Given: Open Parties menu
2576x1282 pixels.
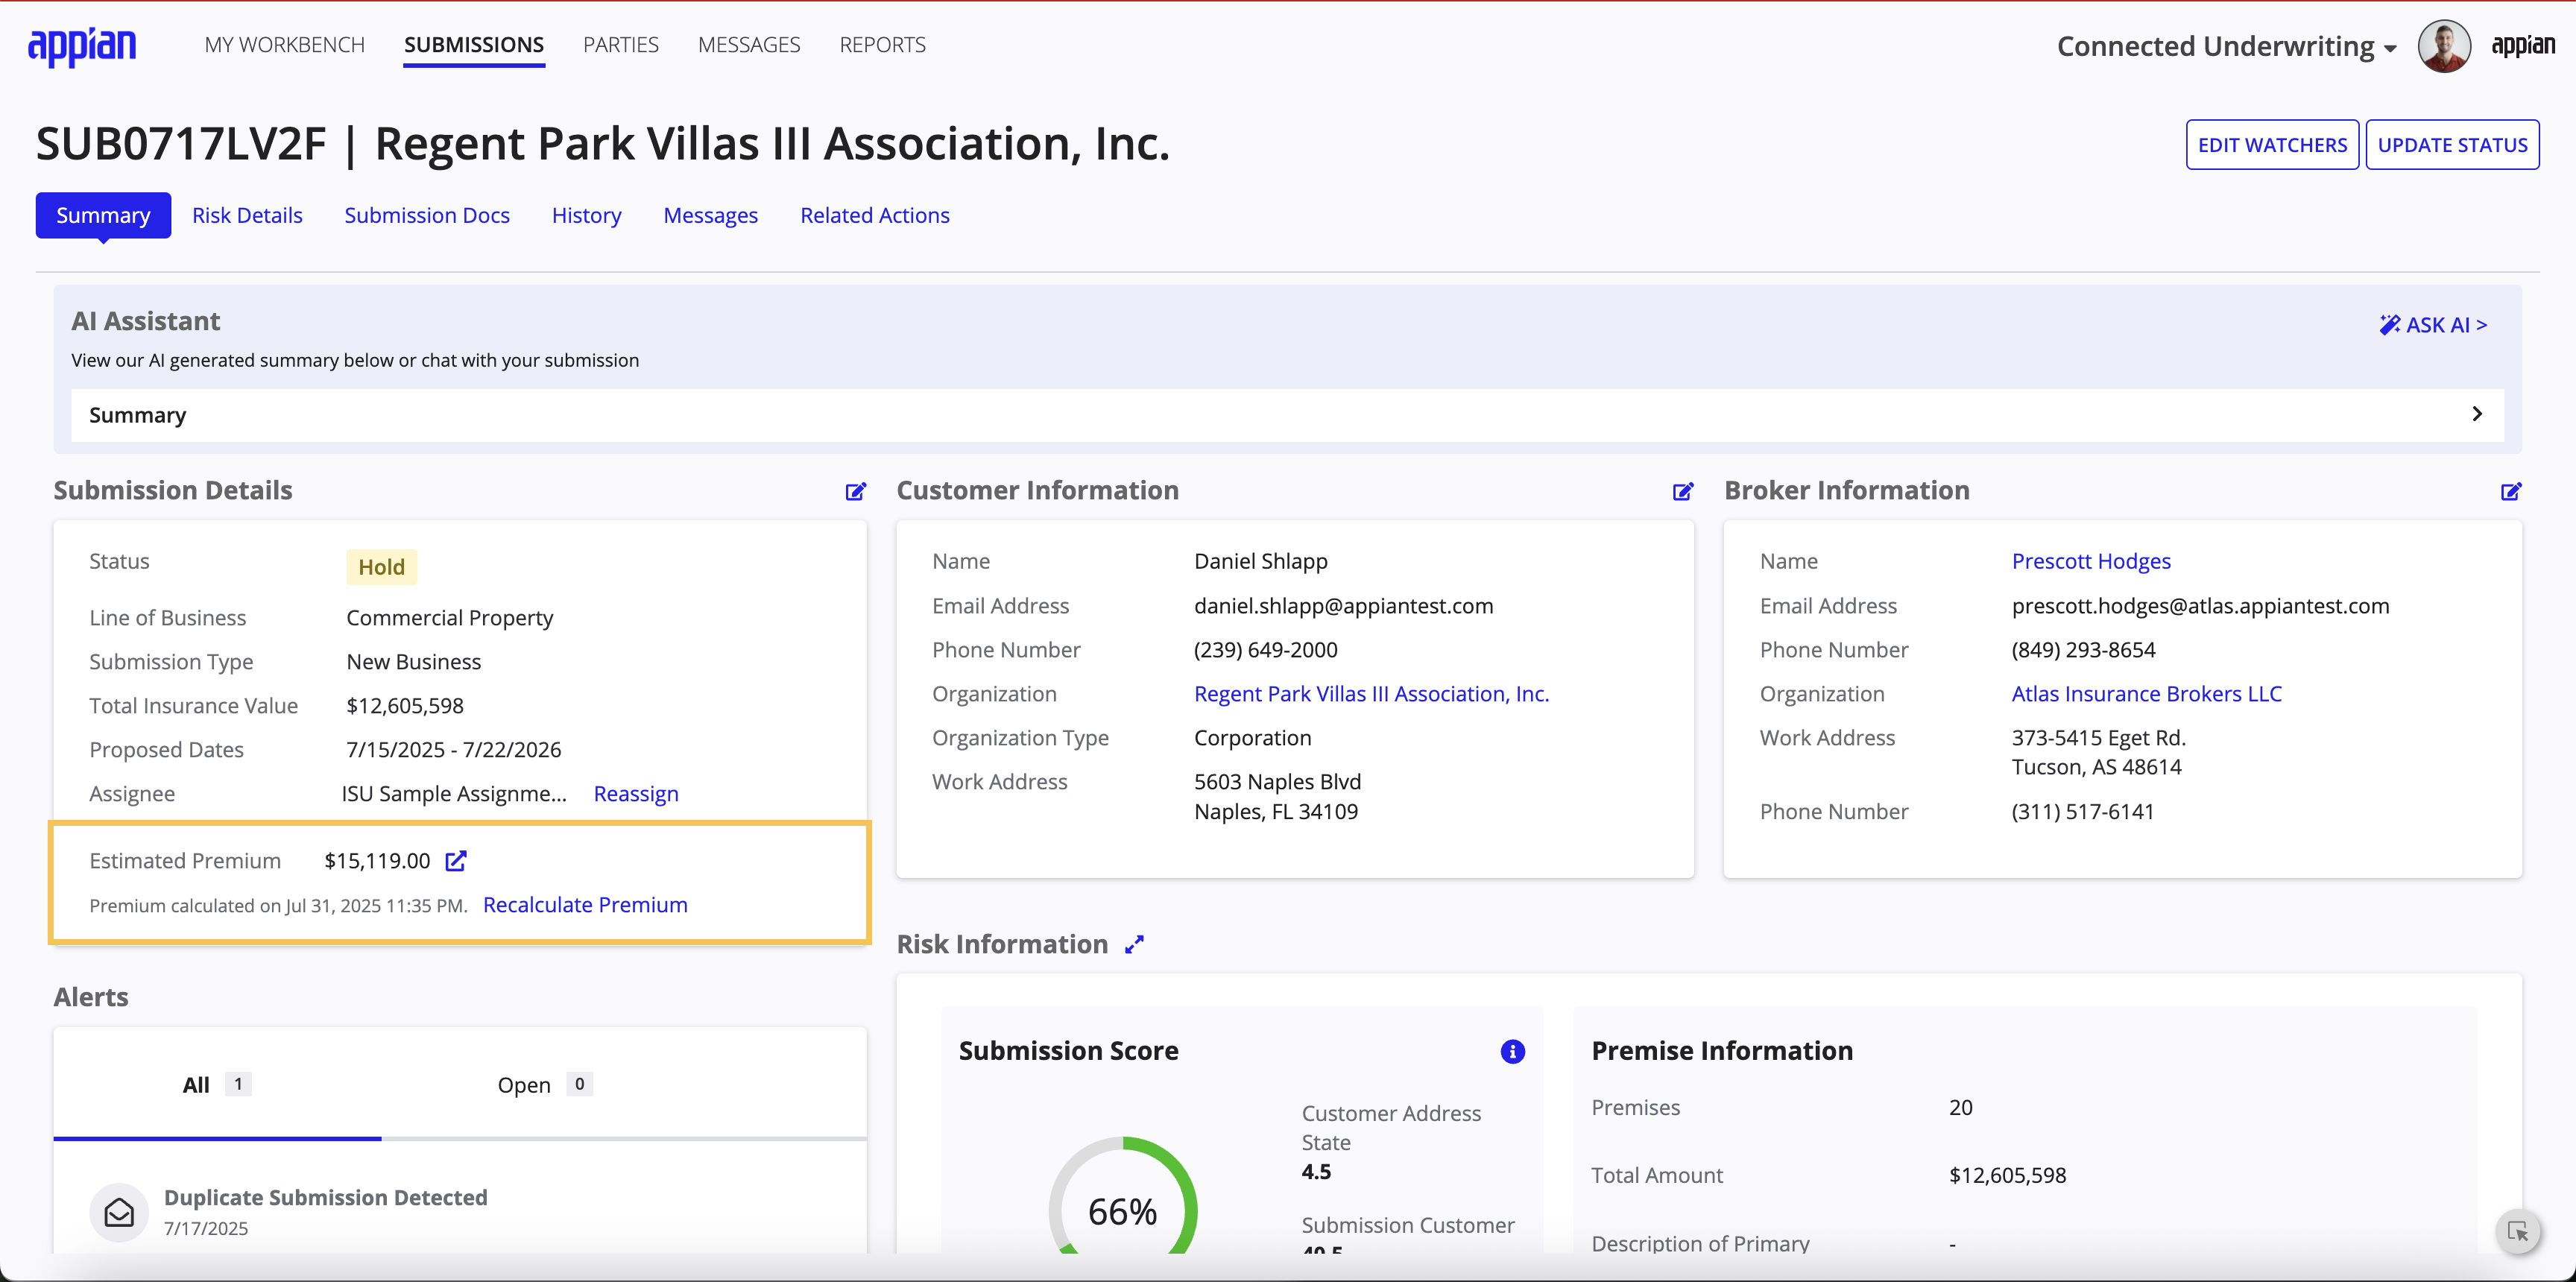Looking at the screenshot, I should point(621,45).
